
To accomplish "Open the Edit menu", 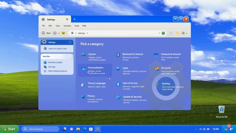I will coord(50,26).
